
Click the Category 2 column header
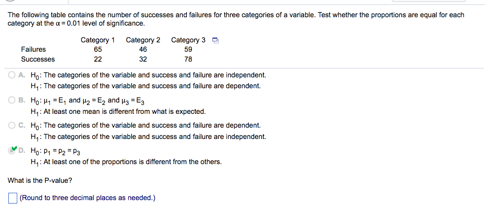point(143,40)
